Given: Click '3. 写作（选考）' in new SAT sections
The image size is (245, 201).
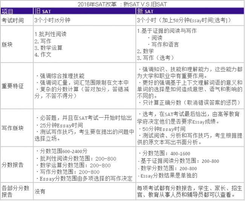Looking at the screenshot, I should click(x=156, y=58).
